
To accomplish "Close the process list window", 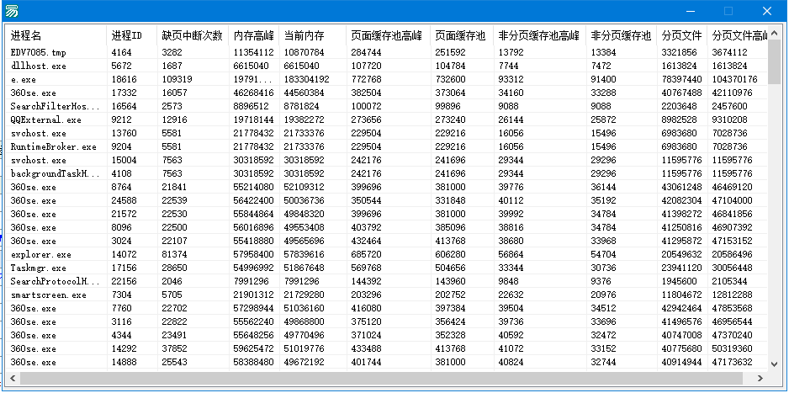I will (x=767, y=11).
